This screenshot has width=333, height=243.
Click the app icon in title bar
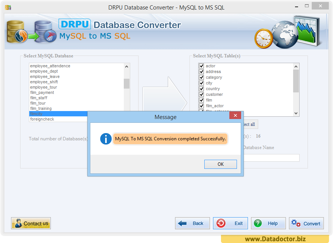[8, 8]
